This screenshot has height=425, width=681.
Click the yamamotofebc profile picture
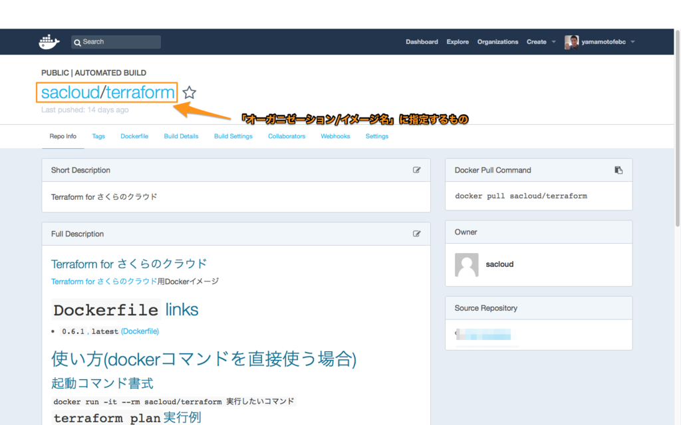pyautogui.click(x=571, y=42)
